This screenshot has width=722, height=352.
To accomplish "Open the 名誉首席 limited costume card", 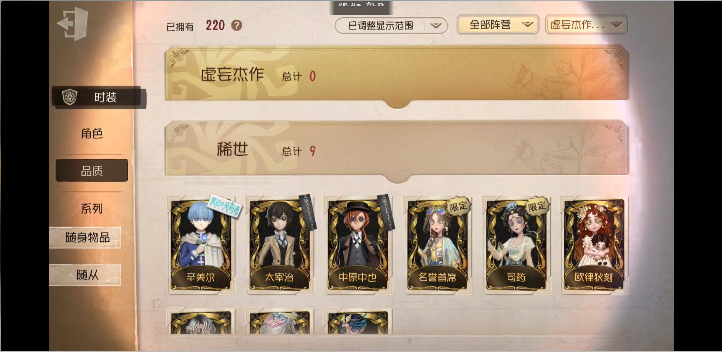I will [x=437, y=245].
